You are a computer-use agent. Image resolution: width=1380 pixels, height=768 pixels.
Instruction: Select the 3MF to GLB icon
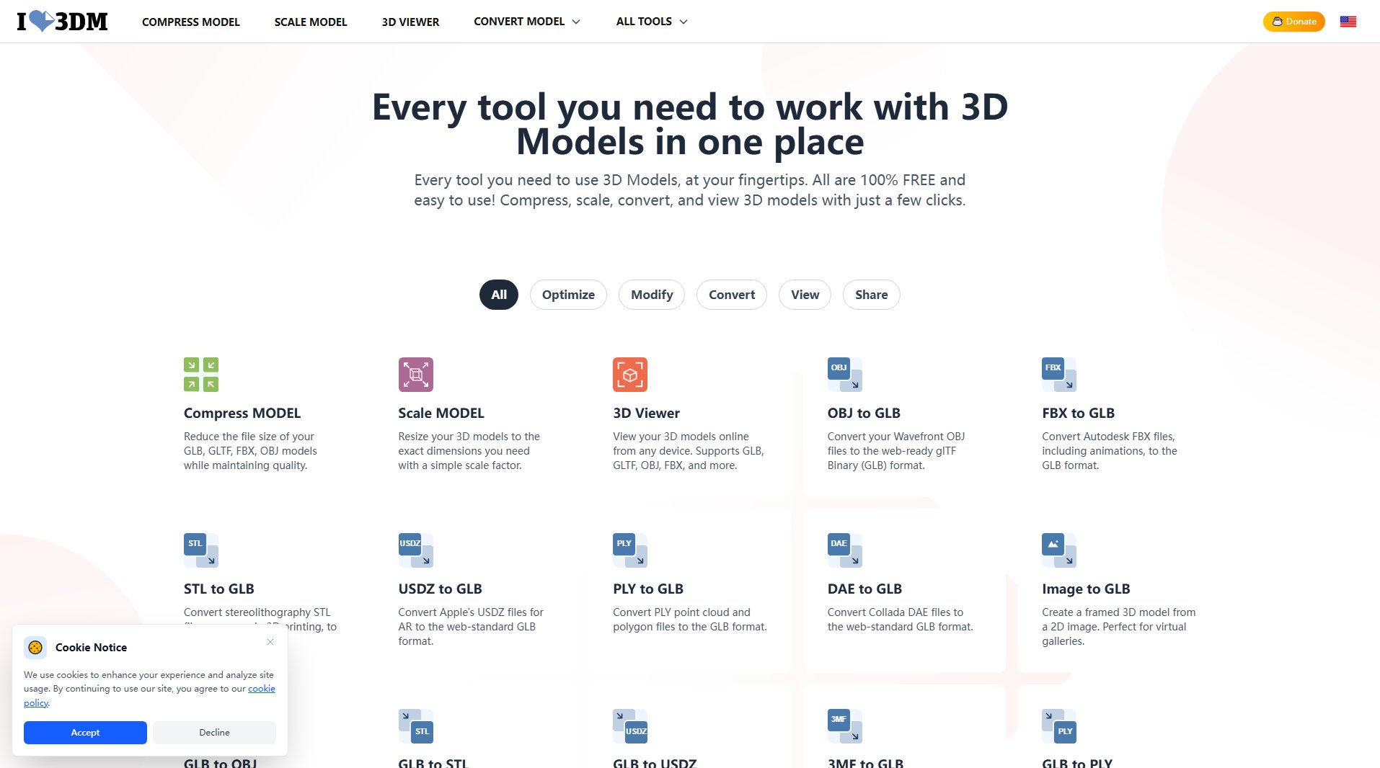click(x=844, y=725)
